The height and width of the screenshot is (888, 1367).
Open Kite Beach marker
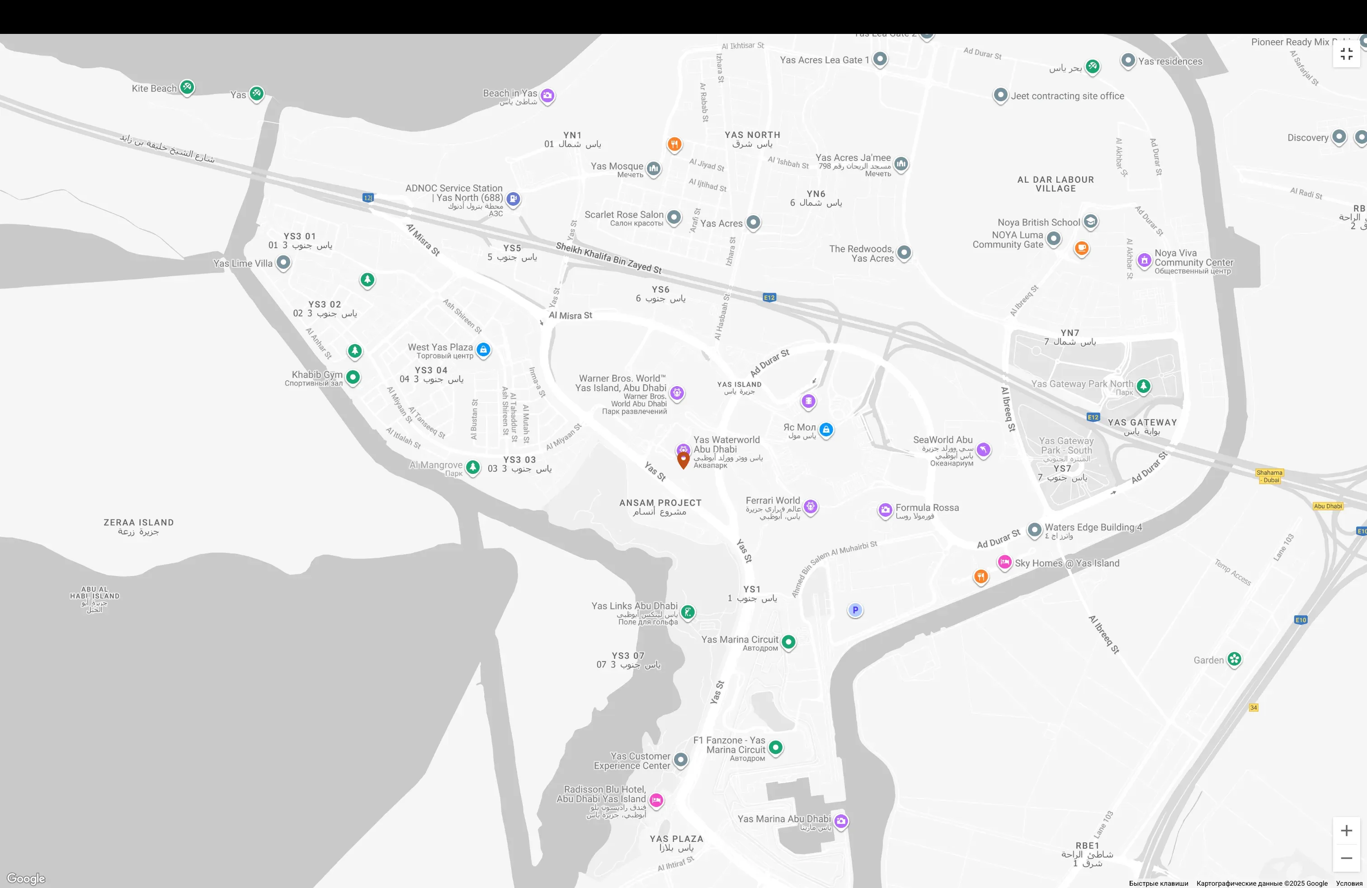click(x=187, y=87)
